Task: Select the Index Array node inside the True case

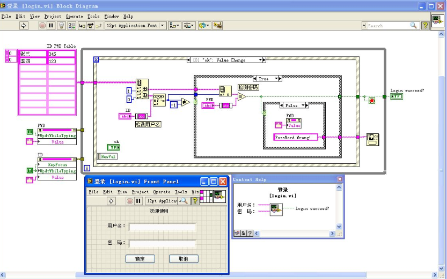Action: (x=225, y=91)
